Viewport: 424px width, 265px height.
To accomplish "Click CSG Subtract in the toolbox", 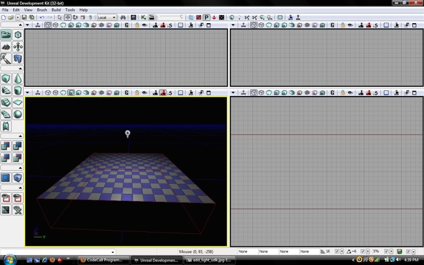I will point(18,146).
